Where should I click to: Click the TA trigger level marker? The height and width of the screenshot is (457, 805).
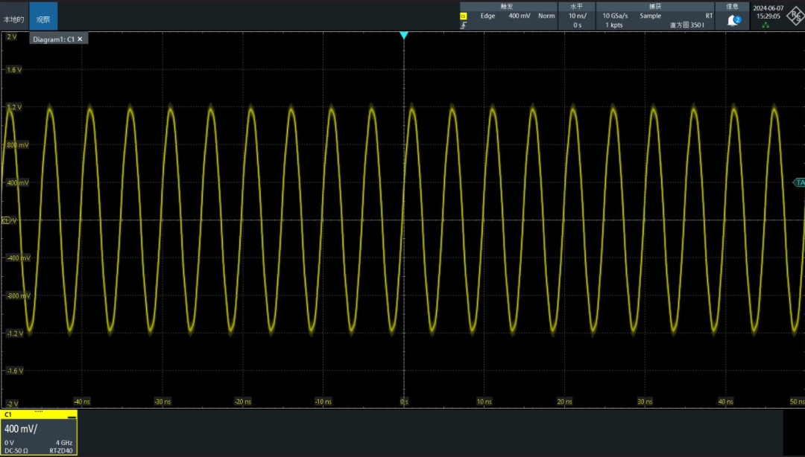(799, 182)
